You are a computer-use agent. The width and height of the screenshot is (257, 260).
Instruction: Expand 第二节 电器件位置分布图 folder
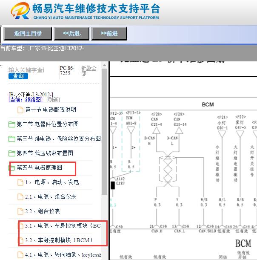48,124
